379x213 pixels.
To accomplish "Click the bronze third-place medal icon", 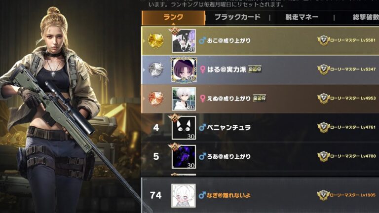I will (x=156, y=99).
